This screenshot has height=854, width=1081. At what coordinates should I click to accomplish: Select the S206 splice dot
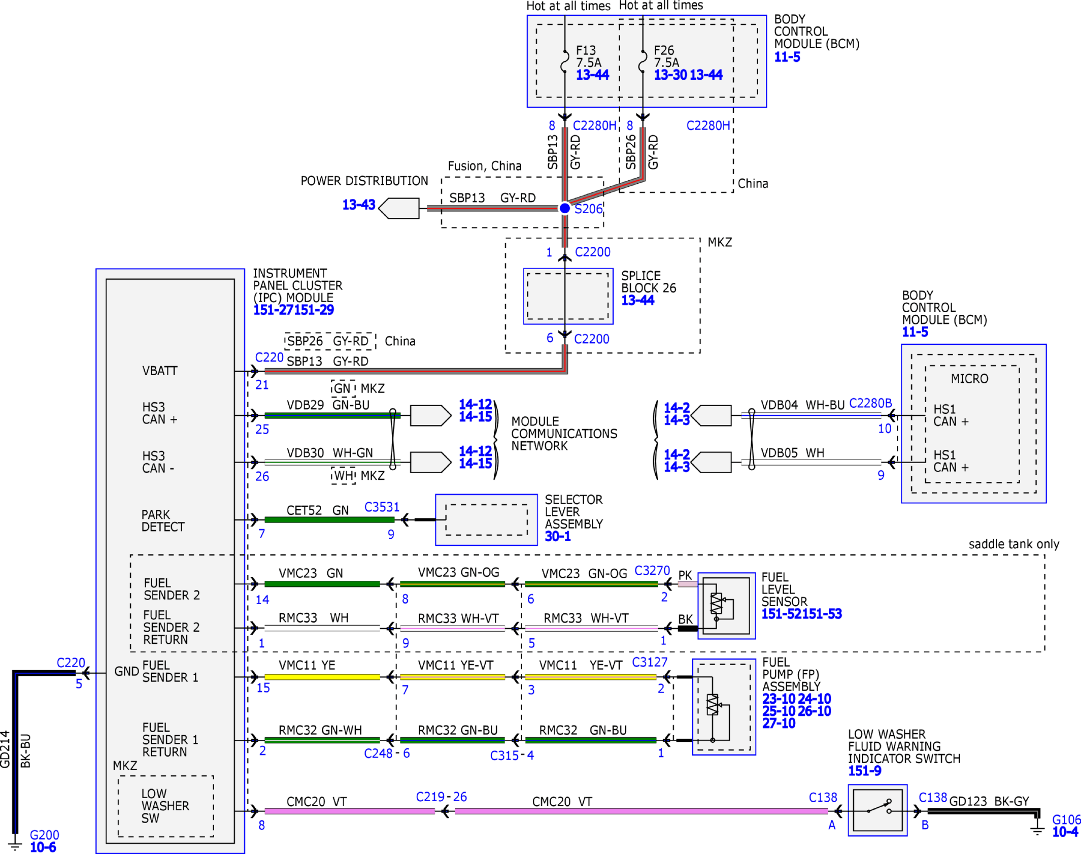pos(565,208)
